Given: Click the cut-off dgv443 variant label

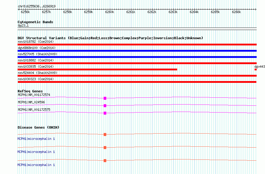Looking at the screenshot, I should click(260, 67).
